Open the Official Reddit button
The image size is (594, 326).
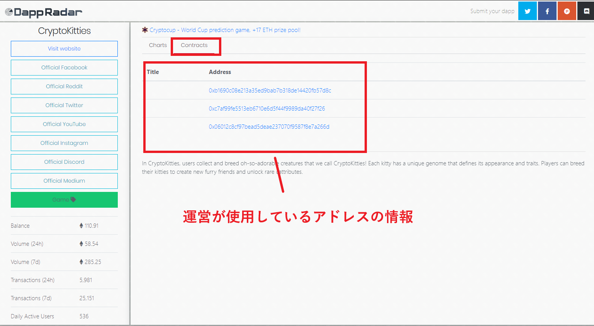(x=64, y=86)
